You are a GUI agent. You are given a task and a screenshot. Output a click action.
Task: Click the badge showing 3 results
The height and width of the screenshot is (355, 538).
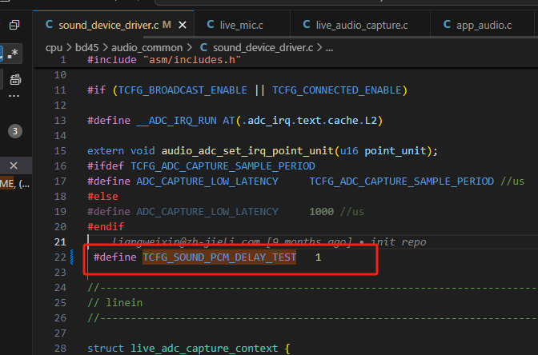(x=15, y=131)
